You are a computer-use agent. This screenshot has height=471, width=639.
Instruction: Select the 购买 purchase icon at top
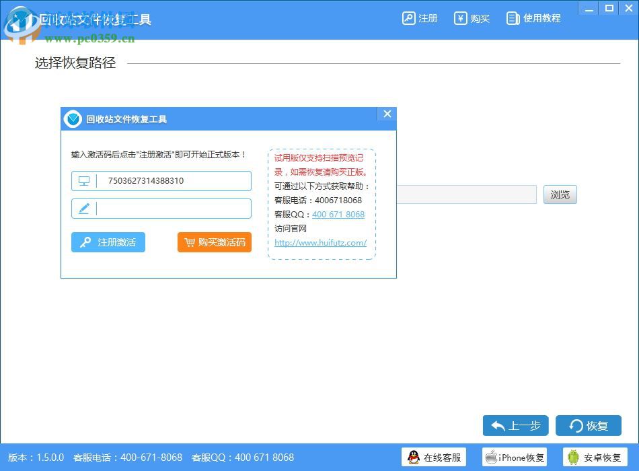tap(461, 18)
